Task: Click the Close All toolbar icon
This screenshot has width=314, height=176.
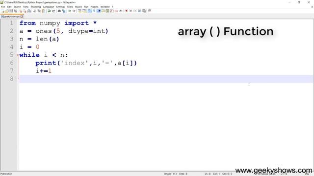Action: point(25,11)
